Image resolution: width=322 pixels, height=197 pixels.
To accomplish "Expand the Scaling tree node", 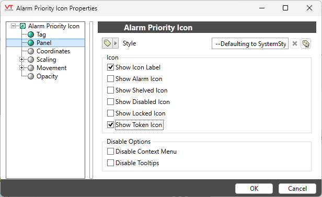I will click(21, 59).
